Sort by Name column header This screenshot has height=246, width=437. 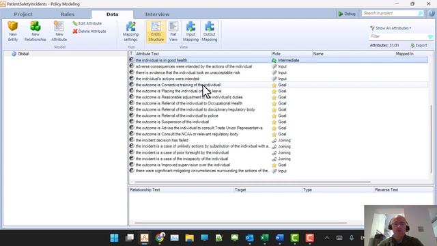(353, 53)
